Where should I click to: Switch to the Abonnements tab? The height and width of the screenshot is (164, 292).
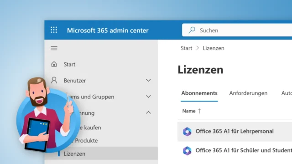pyautogui.click(x=199, y=93)
